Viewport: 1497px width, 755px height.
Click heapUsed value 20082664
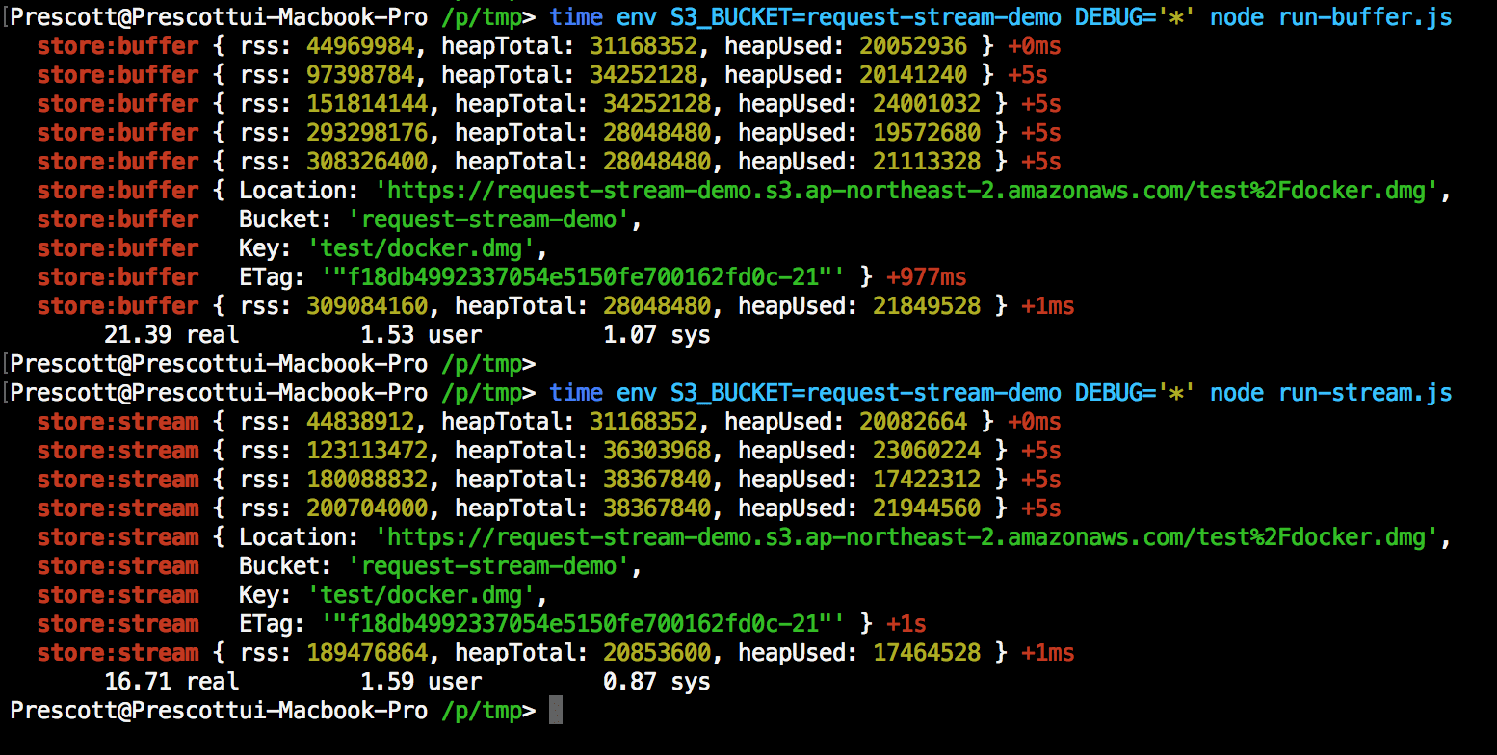pyautogui.click(x=913, y=422)
